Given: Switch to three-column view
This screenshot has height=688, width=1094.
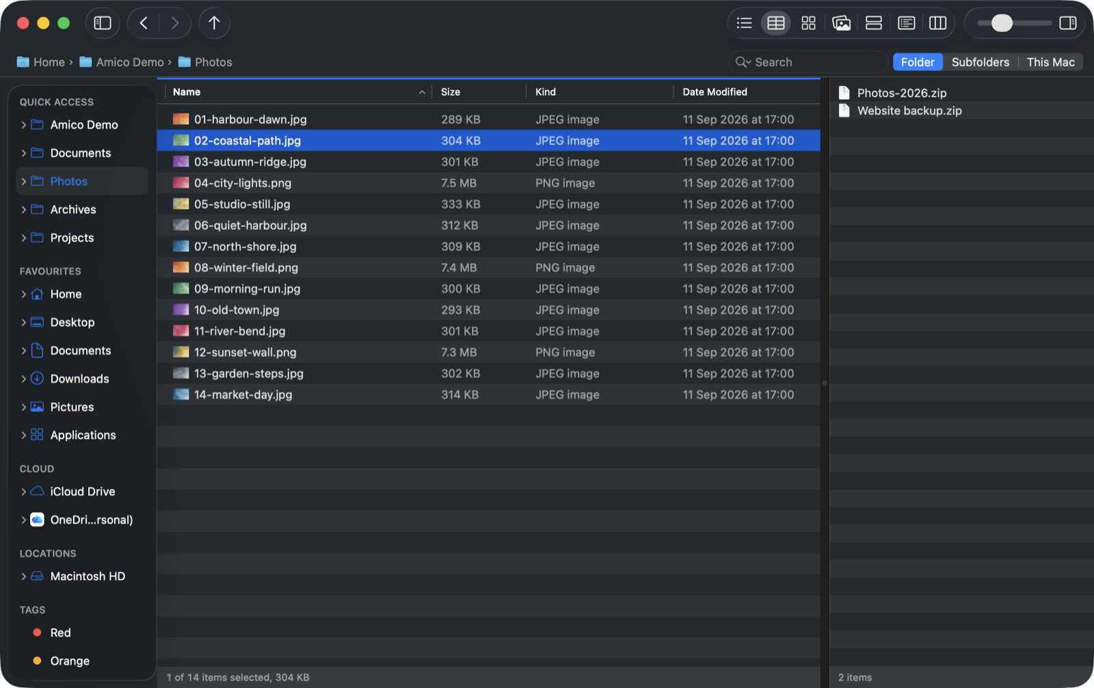Looking at the screenshot, I should 937,23.
